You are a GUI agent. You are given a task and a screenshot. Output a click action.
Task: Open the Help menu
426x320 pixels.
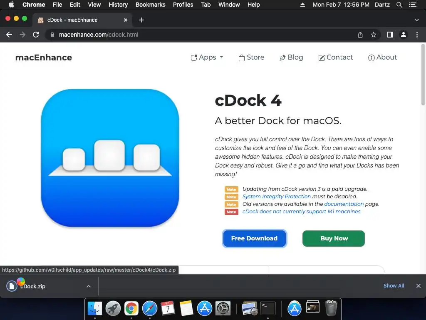(253, 5)
